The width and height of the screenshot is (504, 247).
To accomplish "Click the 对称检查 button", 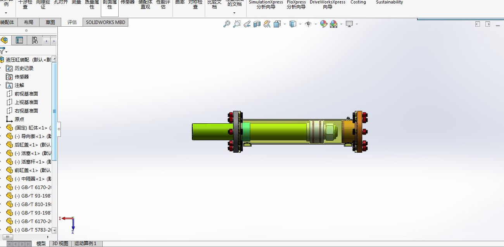I will point(195,5).
